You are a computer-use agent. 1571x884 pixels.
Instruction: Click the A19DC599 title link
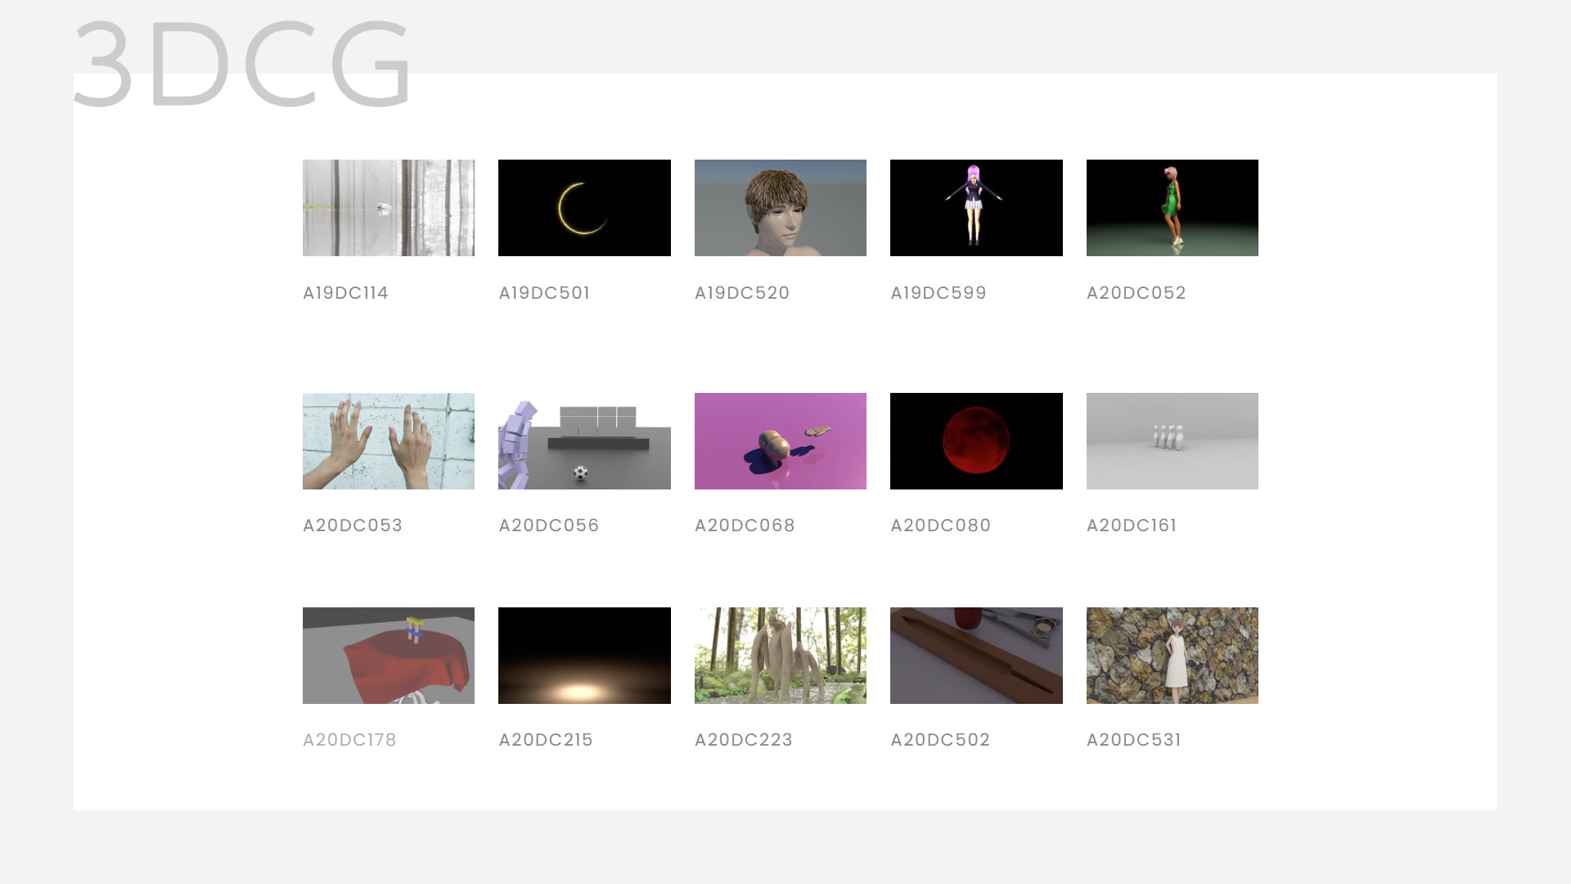(x=939, y=293)
